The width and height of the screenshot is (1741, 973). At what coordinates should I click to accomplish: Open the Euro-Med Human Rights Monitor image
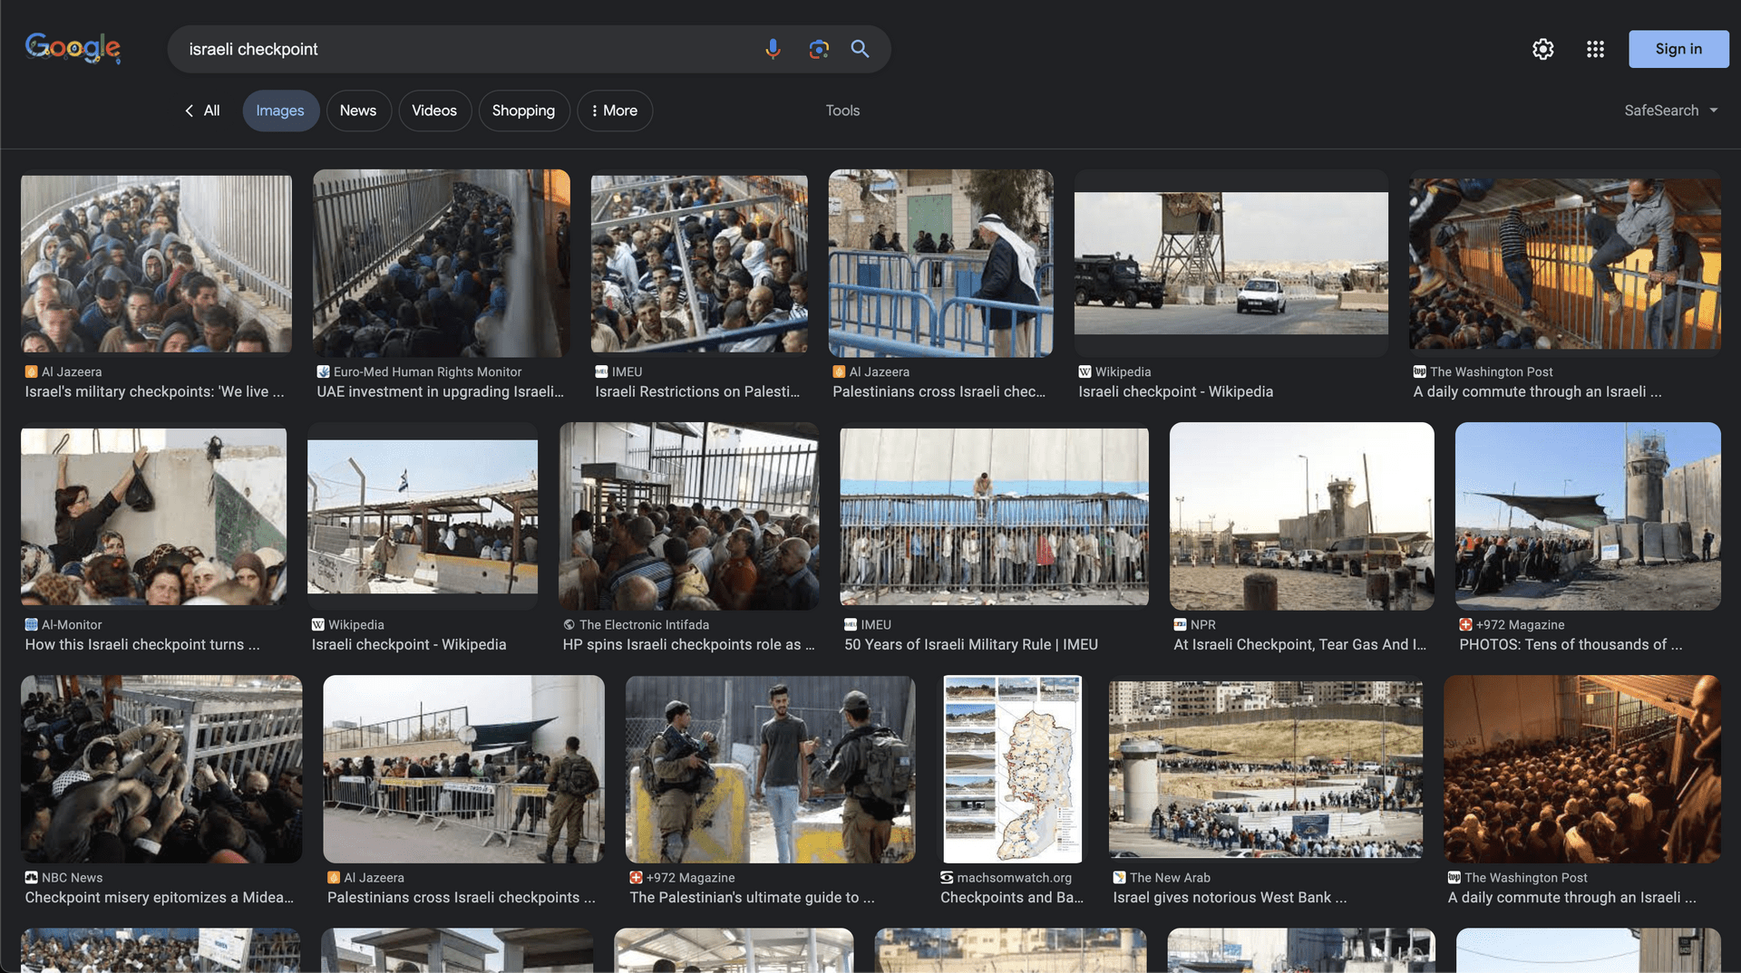pyautogui.click(x=442, y=264)
